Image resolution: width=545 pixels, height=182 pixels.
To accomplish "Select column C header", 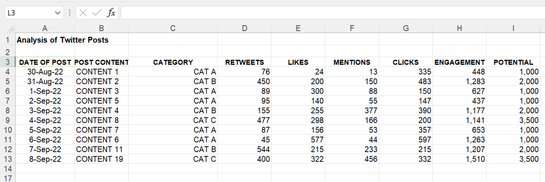I will pos(173,29).
